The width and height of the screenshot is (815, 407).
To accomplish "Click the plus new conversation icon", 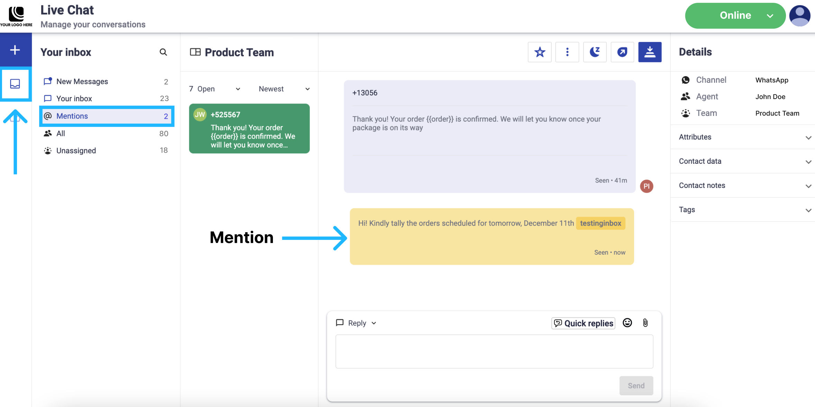I will click(15, 50).
